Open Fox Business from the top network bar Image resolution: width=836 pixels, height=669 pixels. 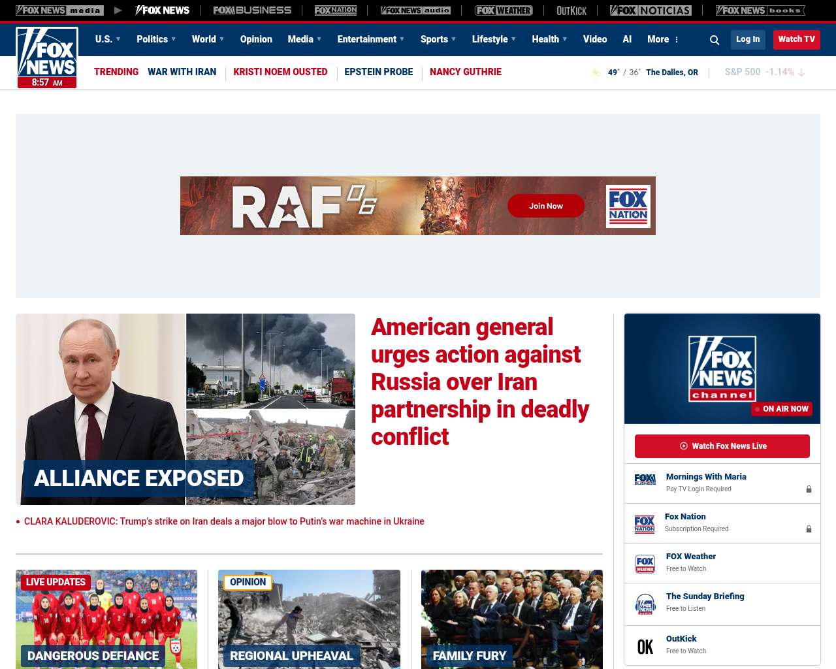[x=252, y=10]
